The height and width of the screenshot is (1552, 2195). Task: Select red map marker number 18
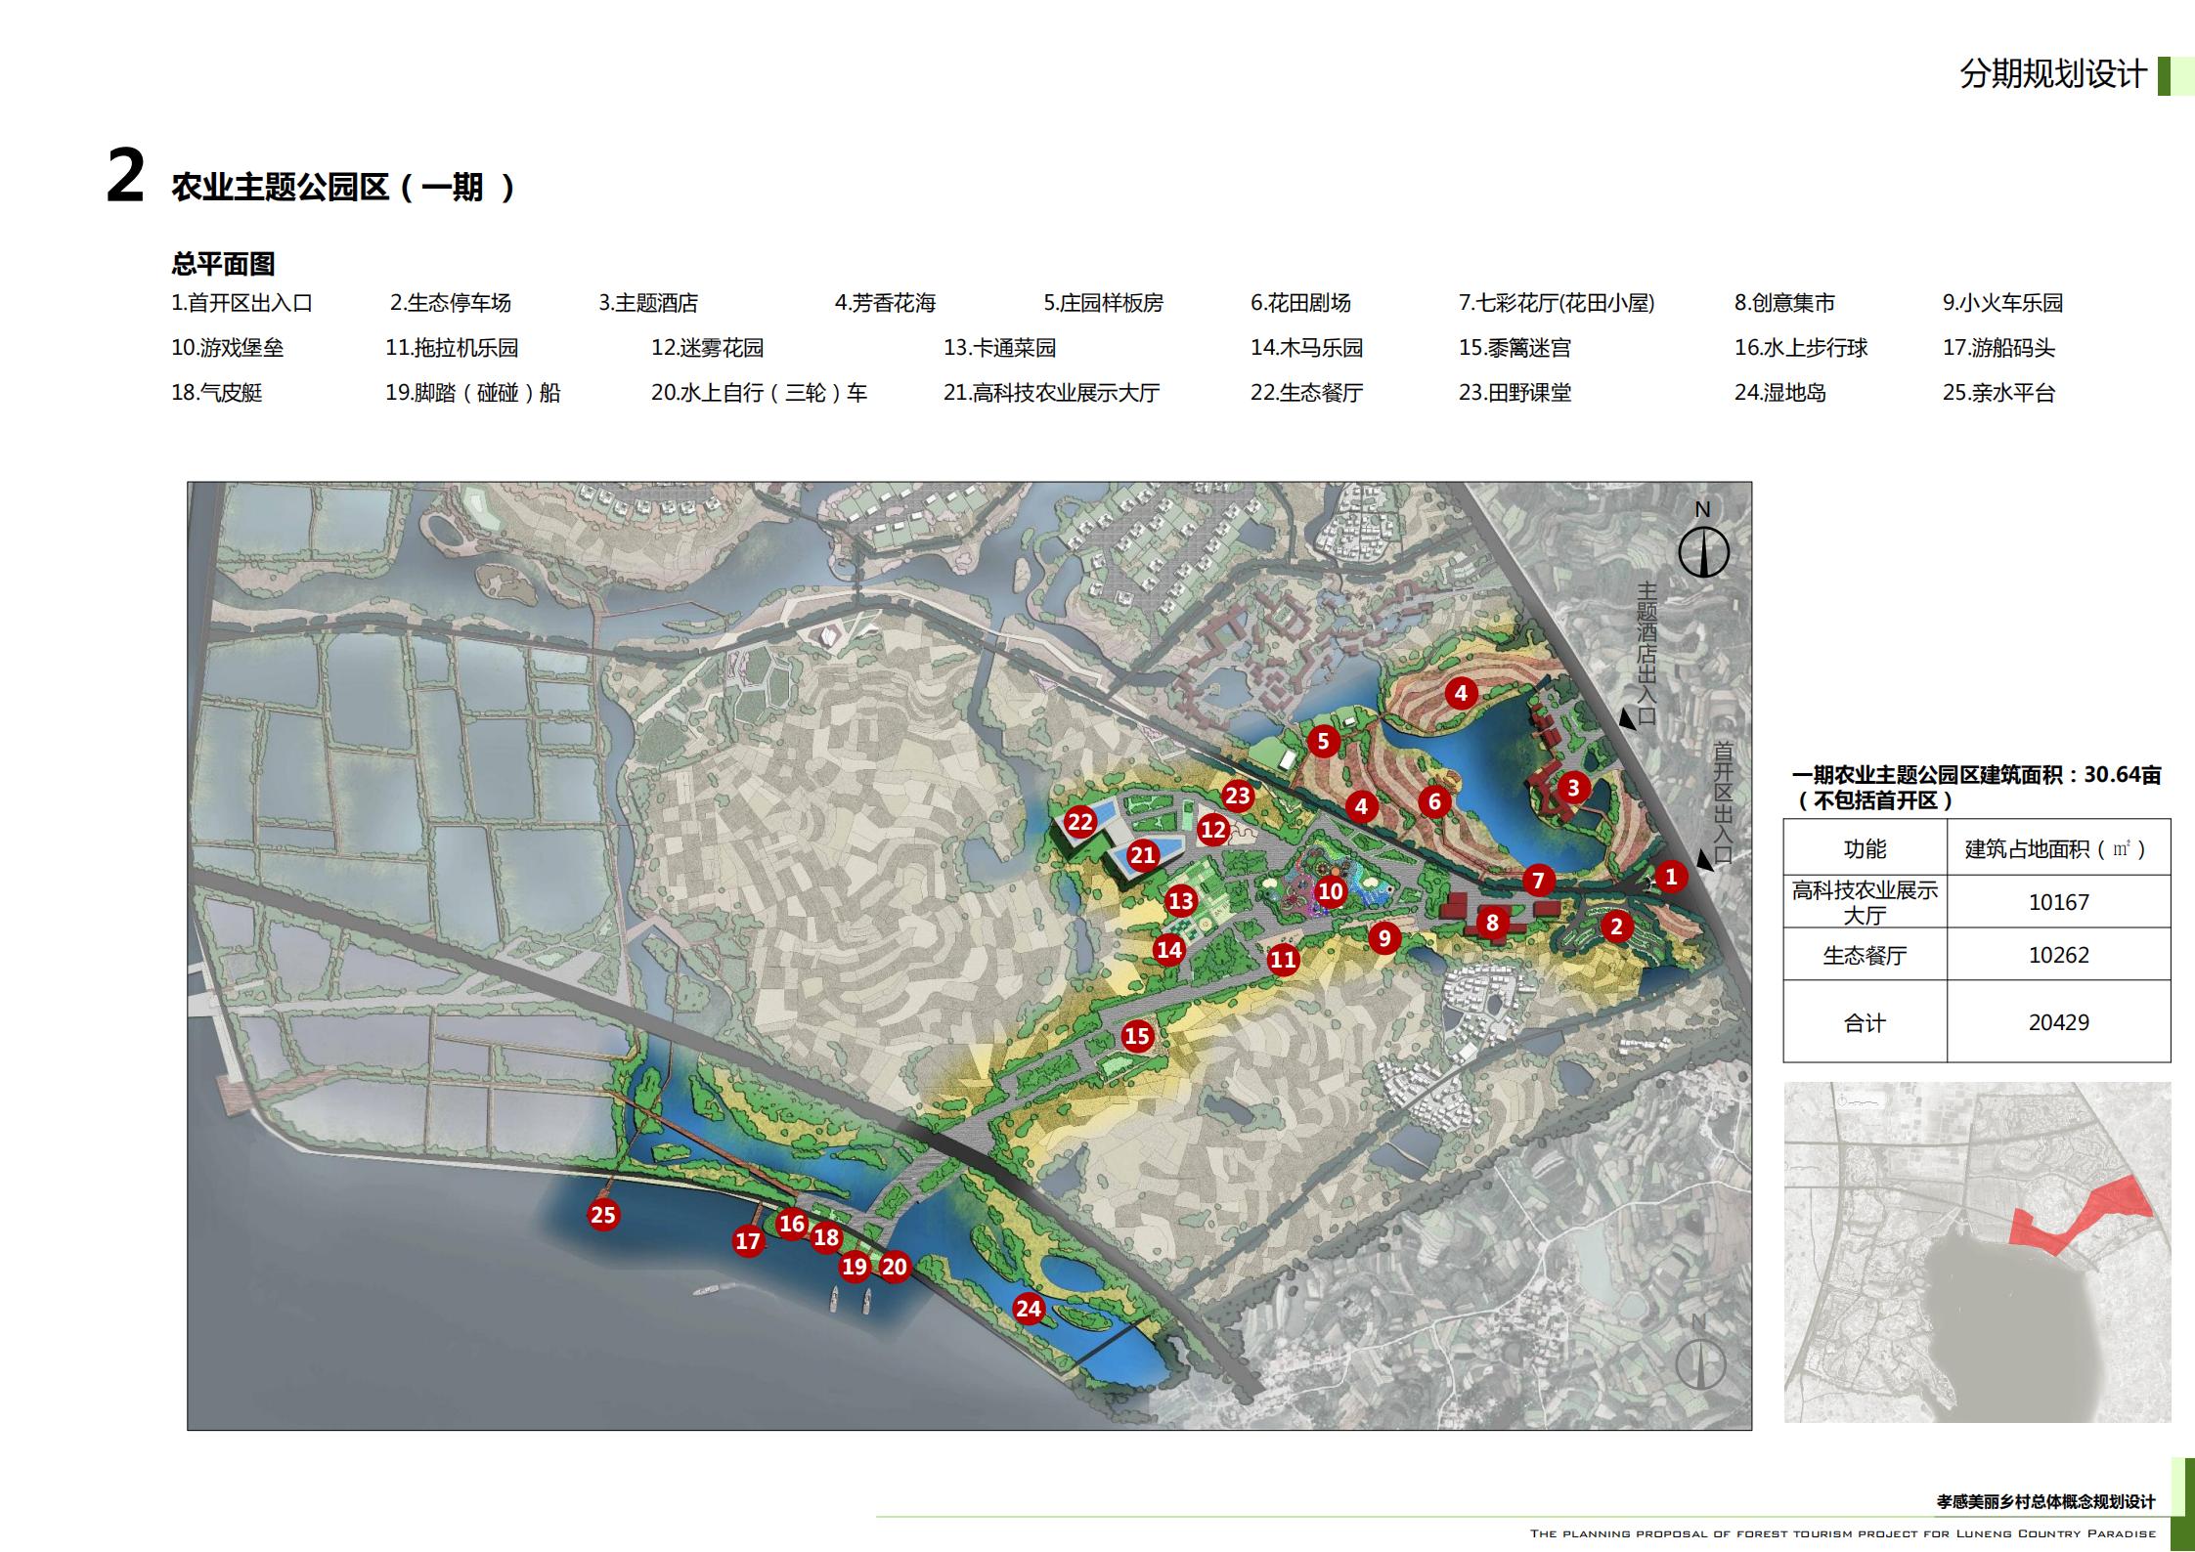(826, 1237)
